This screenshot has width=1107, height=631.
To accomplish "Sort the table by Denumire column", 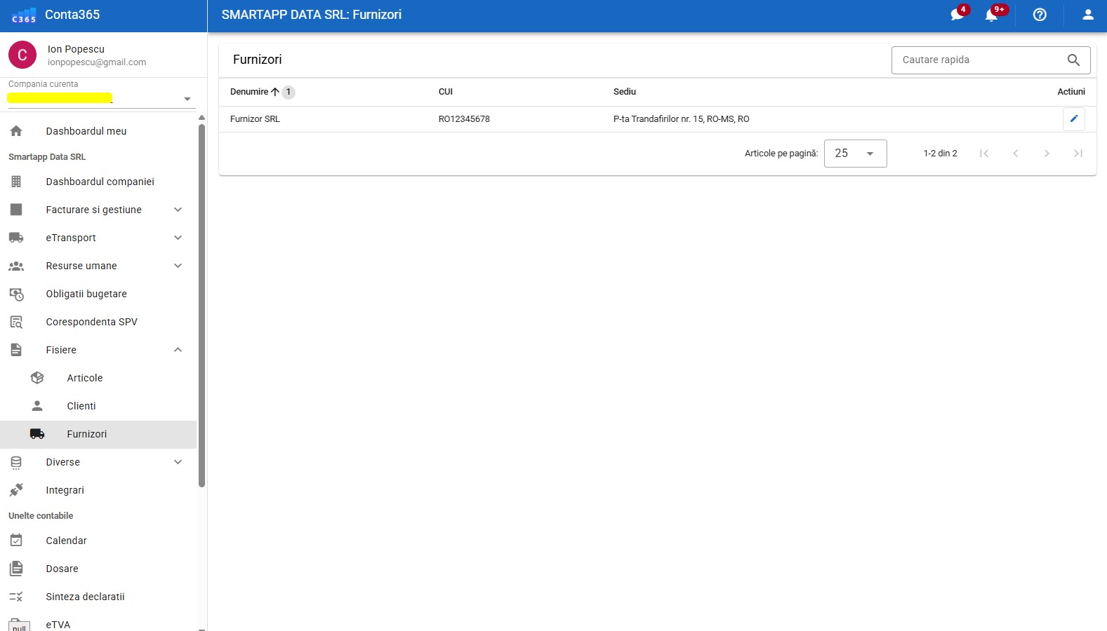I will click(x=249, y=92).
